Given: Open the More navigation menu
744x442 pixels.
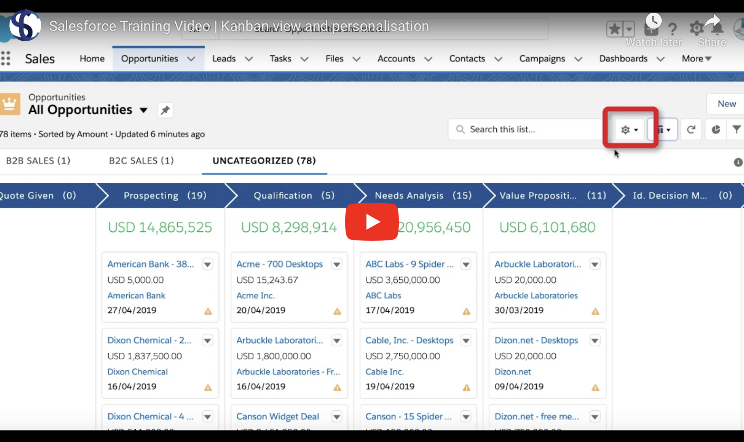Looking at the screenshot, I should 697,59.
